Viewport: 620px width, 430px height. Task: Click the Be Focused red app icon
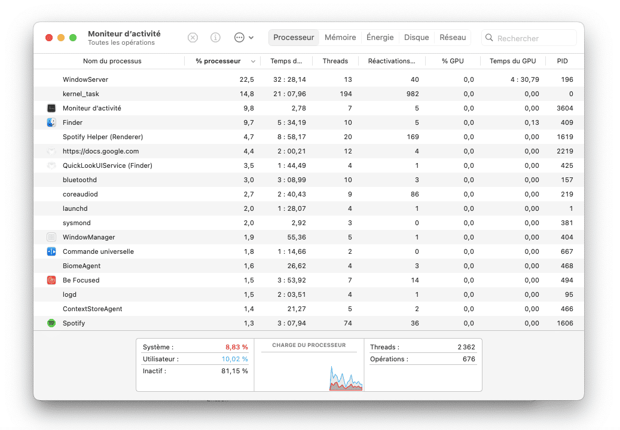[x=51, y=280]
